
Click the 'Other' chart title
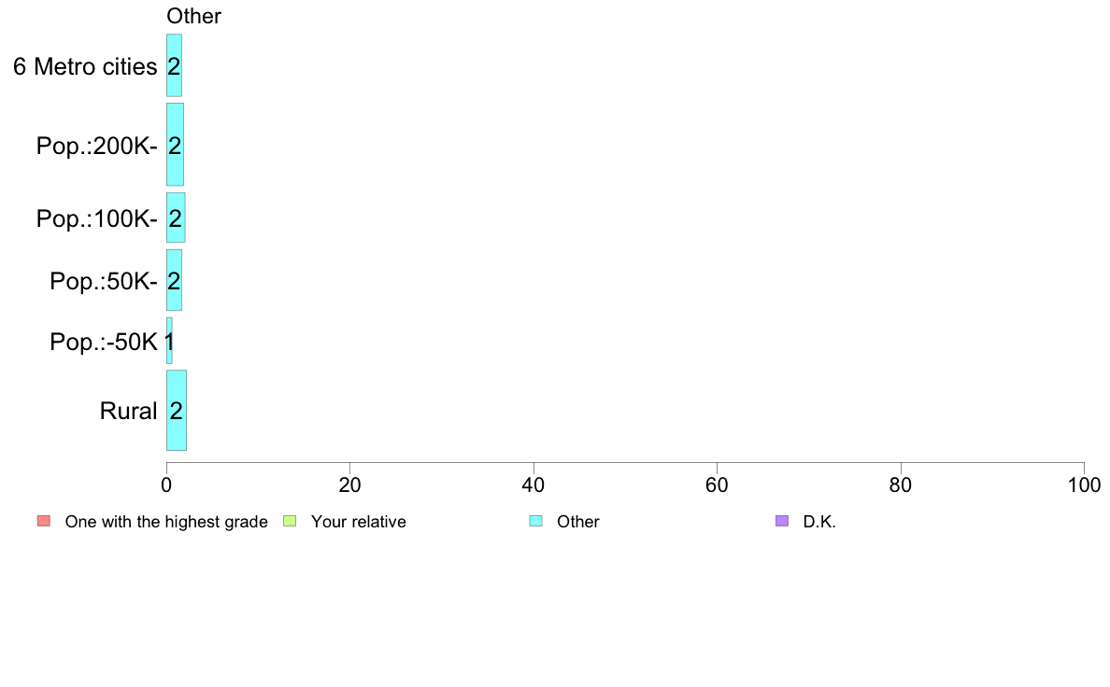coord(193,16)
